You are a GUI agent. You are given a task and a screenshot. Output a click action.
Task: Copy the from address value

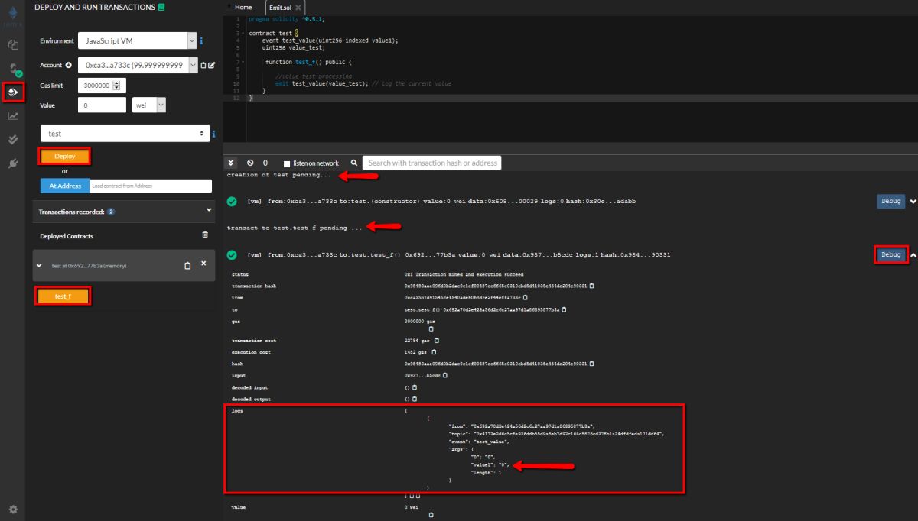[x=526, y=297]
